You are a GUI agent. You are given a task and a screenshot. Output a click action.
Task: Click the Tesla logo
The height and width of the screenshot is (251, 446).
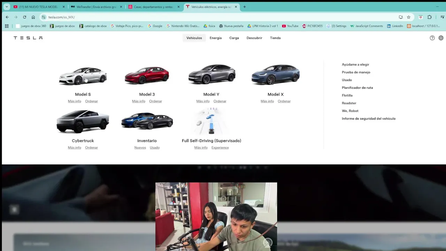(x=28, y=38)
